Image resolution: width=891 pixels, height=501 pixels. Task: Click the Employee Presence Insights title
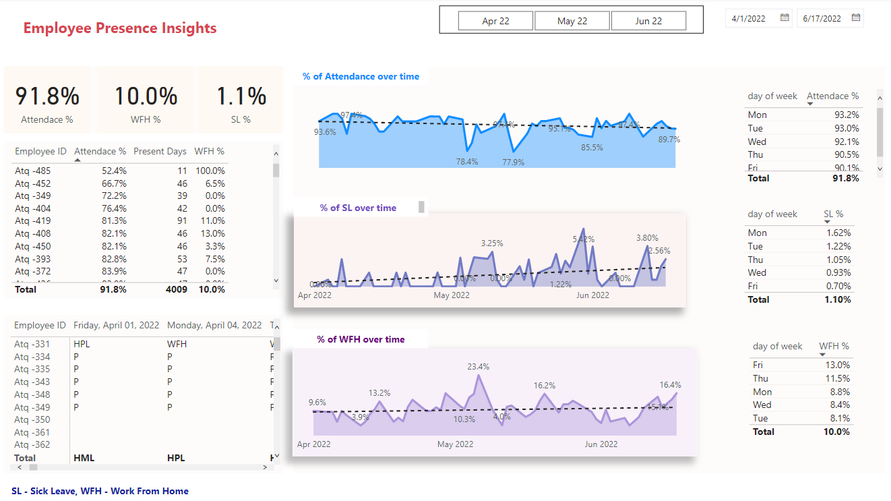pos(119,28)
